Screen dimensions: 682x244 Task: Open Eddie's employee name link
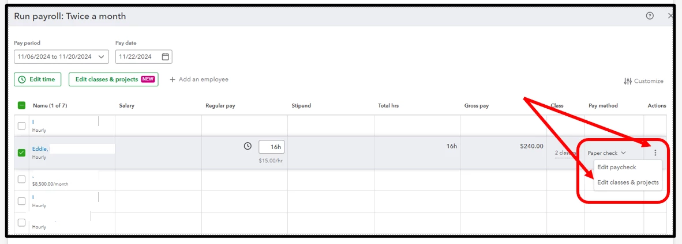coord(40,149)
